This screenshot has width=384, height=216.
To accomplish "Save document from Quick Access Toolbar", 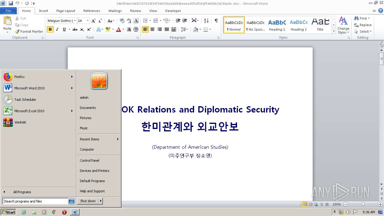I will (11, 3).
